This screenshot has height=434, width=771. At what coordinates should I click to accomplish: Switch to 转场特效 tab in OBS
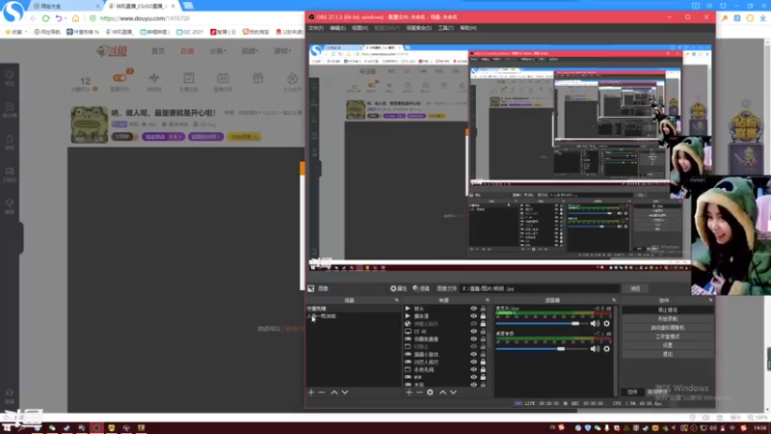click(656, 393)
